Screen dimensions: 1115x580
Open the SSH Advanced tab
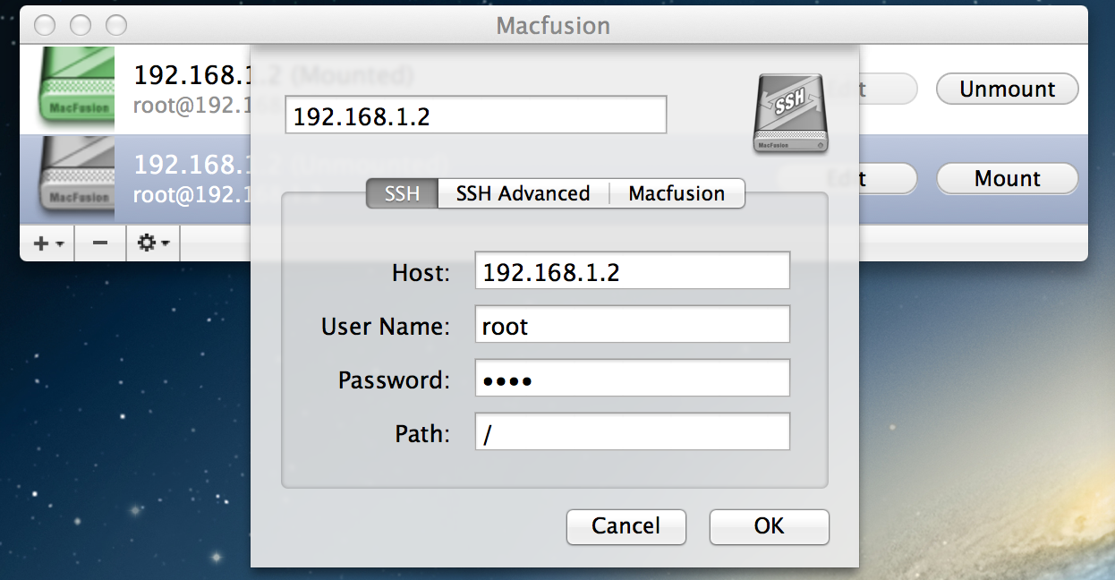(523, 193)
